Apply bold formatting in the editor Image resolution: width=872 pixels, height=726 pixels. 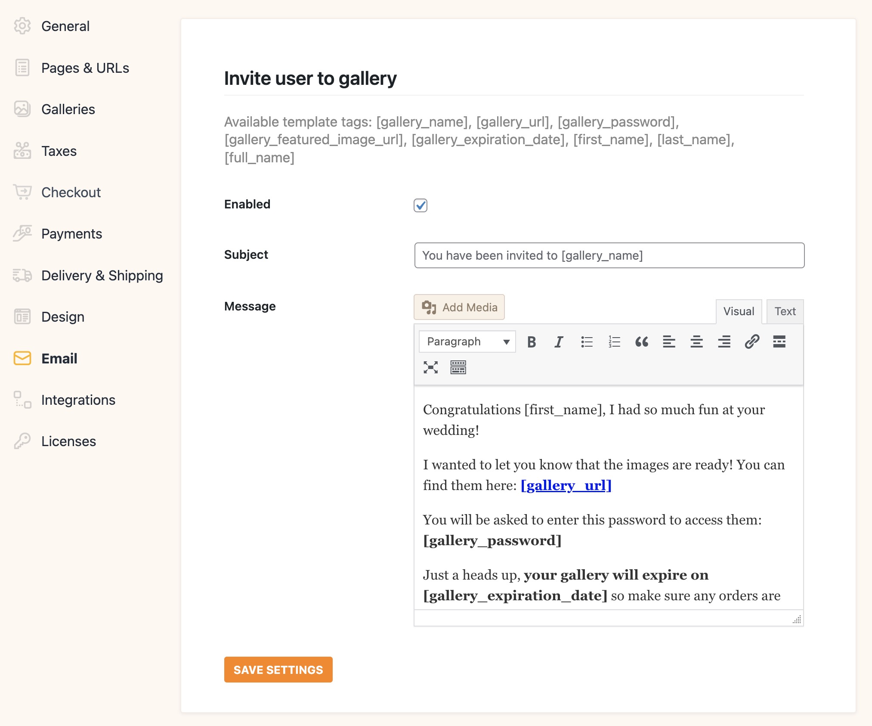point(531,341)
